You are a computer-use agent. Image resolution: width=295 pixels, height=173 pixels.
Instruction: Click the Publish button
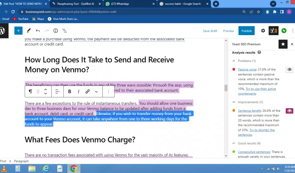[x=246, y=31]
